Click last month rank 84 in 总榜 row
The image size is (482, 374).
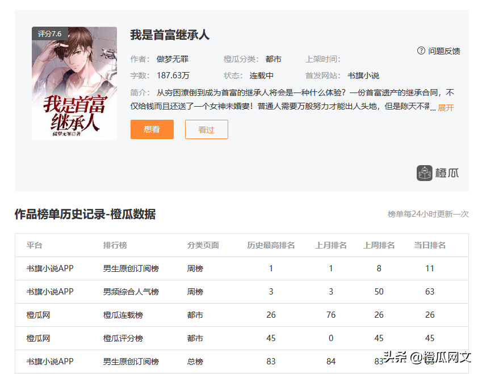(x=331, y=362)
